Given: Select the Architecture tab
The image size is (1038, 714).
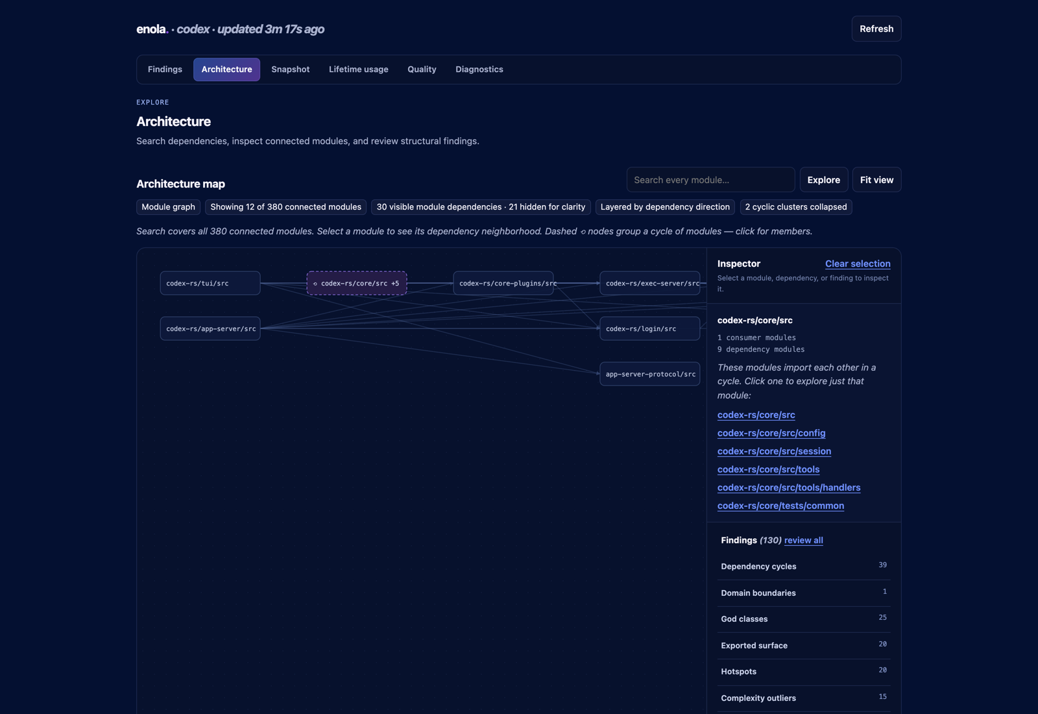Looking at the screenshot, I should tap(226, 69).
